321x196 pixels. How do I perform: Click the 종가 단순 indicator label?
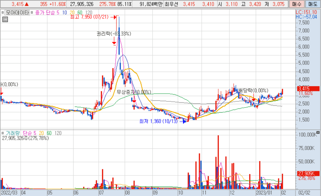click(45, 13)
